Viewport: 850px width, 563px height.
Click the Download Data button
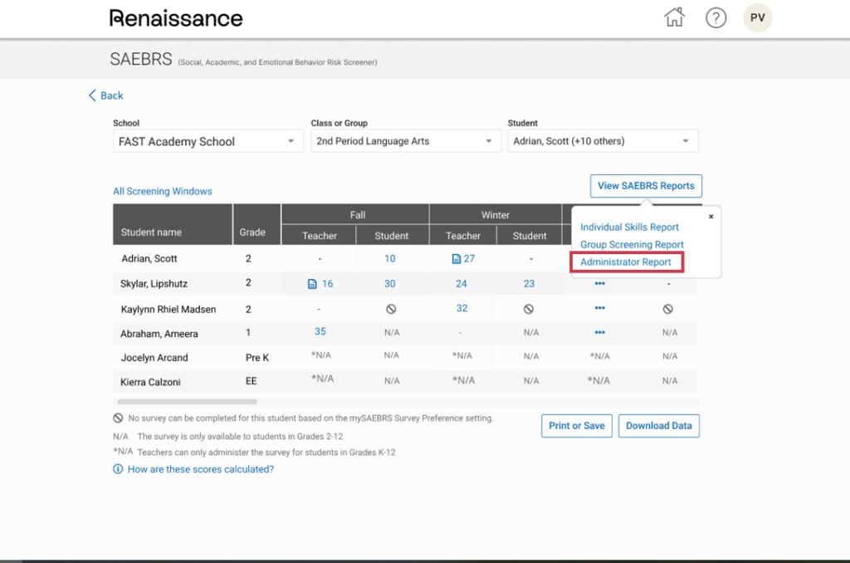(658, 426)
